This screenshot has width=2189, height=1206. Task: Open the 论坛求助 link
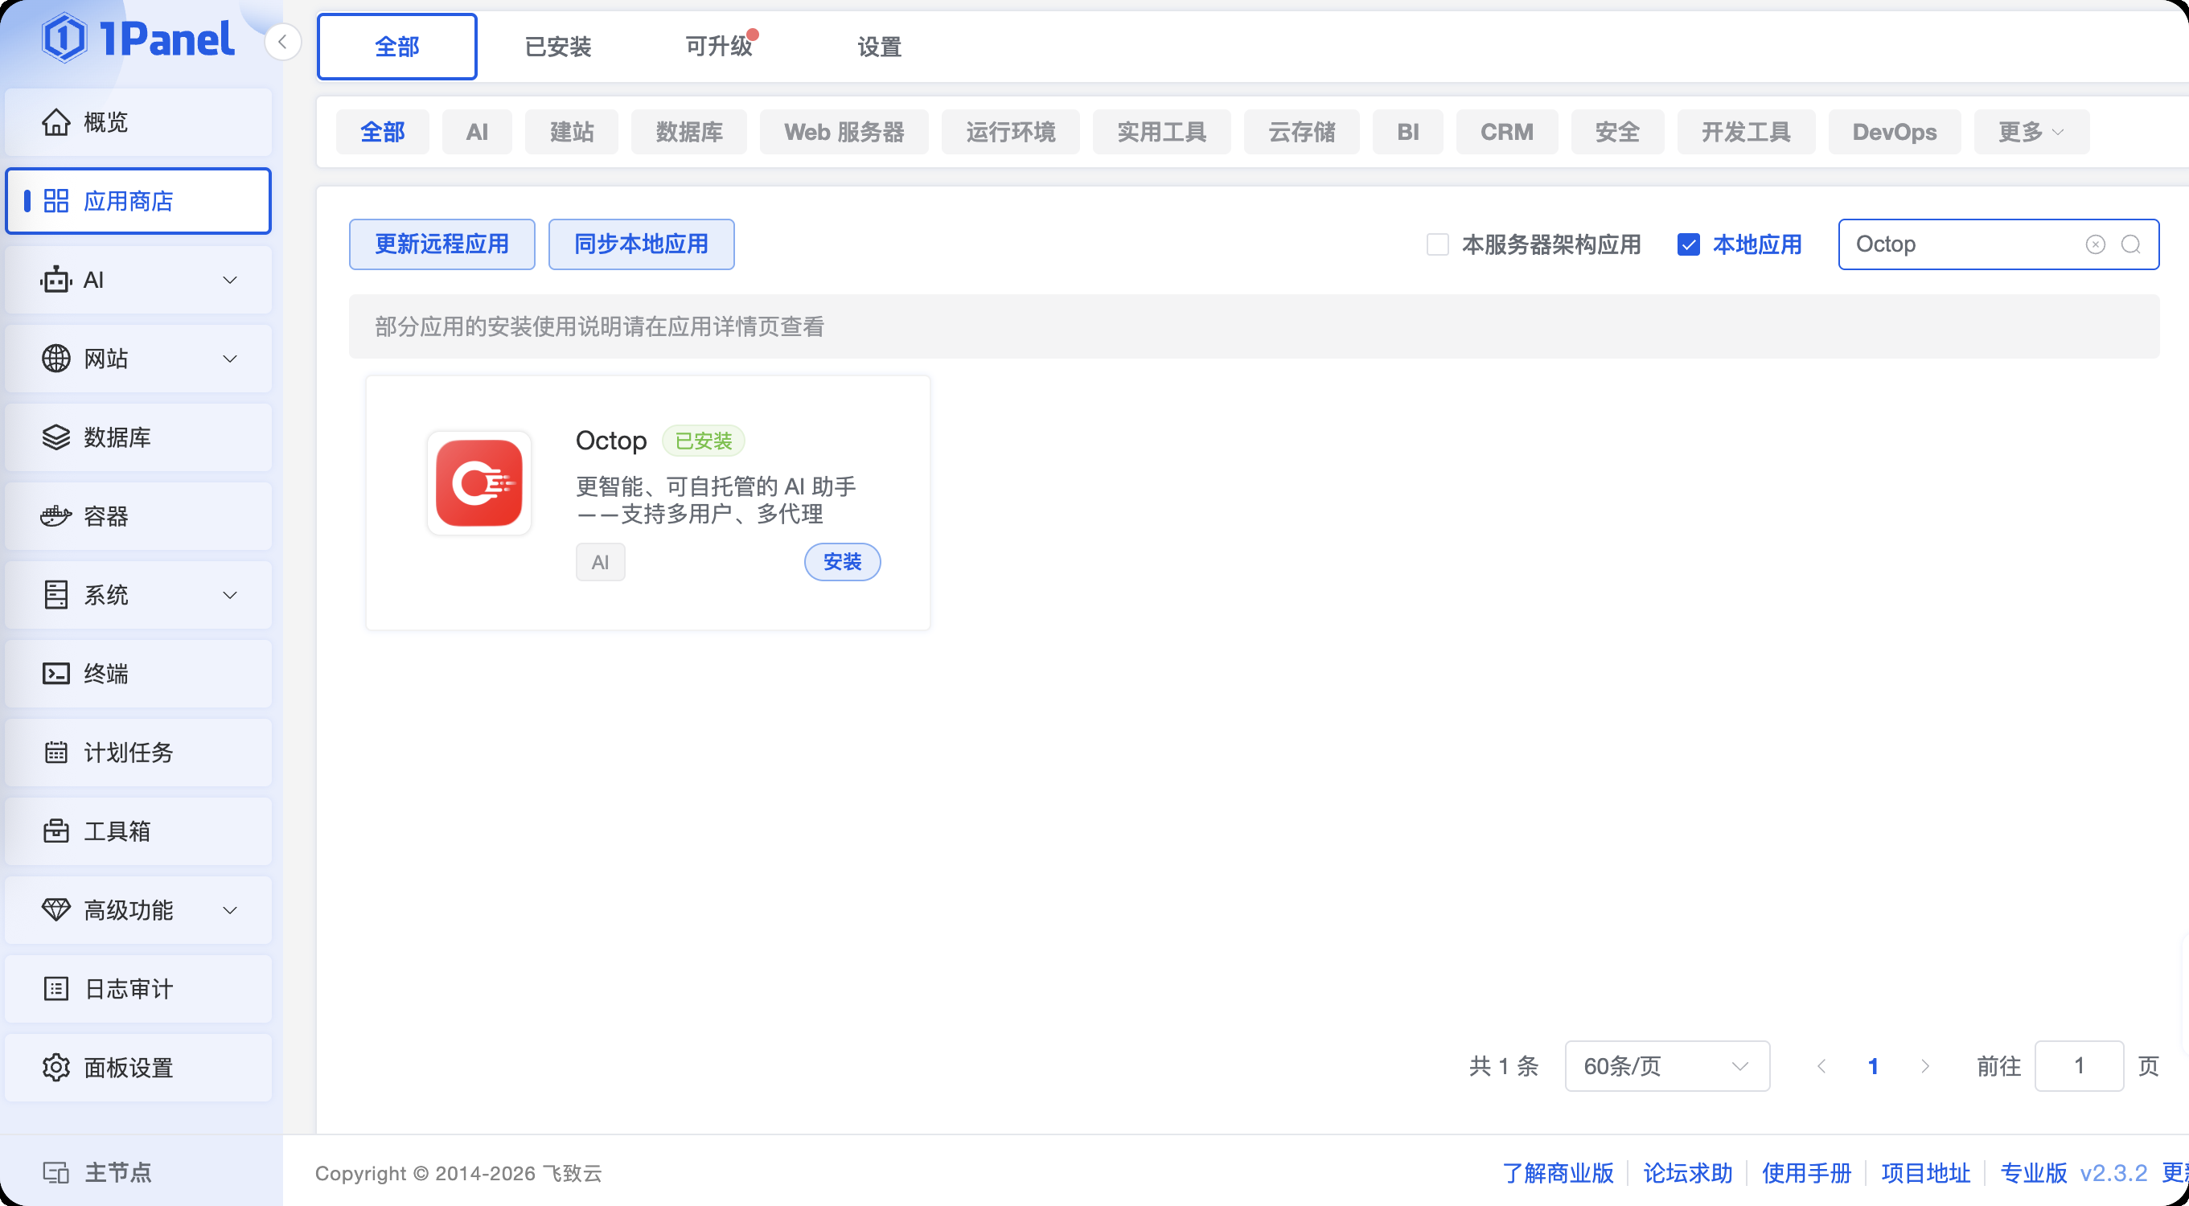point(1688,1173)
